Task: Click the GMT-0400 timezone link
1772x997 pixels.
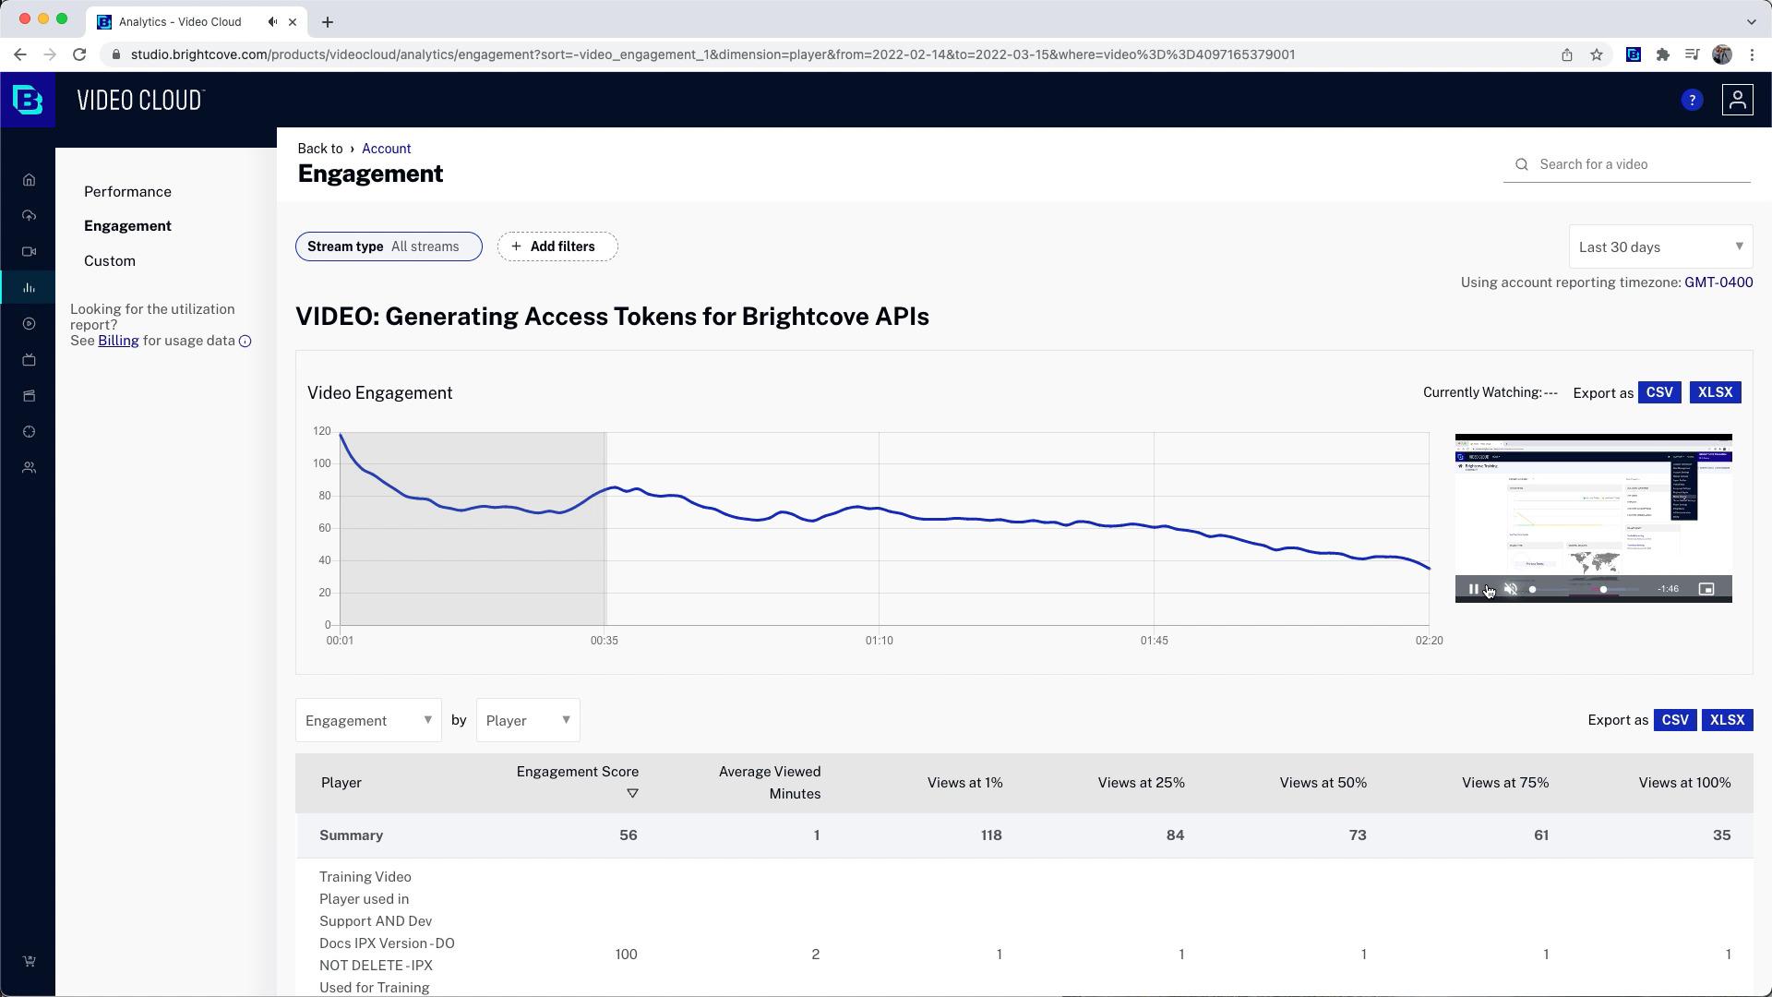Action: click(1718, 282)
